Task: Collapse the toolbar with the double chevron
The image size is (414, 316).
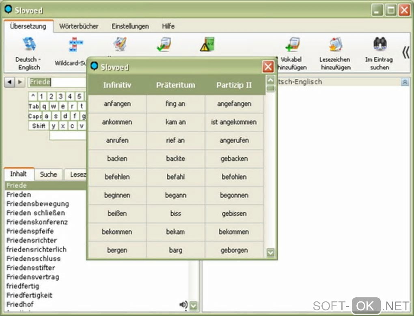Action: [x=405, y=52]
